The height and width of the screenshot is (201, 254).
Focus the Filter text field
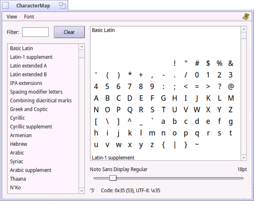(35, 32)
